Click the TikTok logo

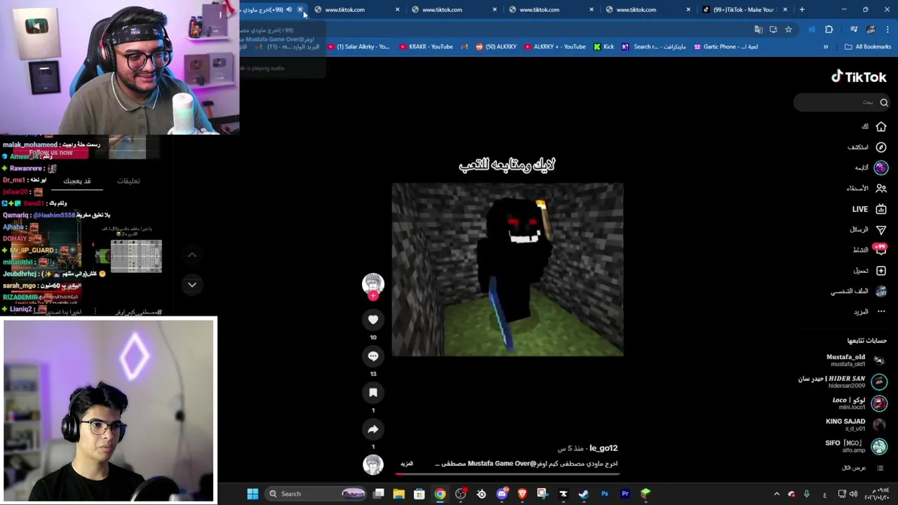pyautogui.click(x=859, y=76)
